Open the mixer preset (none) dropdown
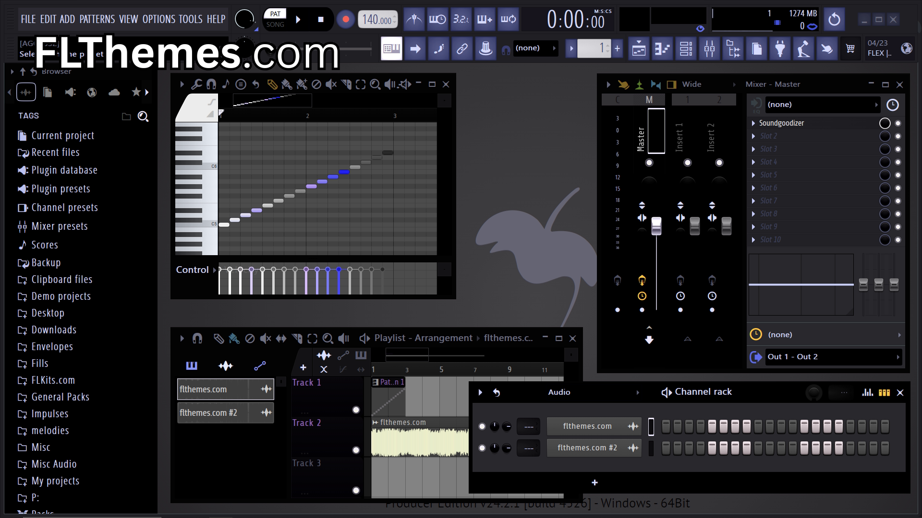 [x=823, y=105]
